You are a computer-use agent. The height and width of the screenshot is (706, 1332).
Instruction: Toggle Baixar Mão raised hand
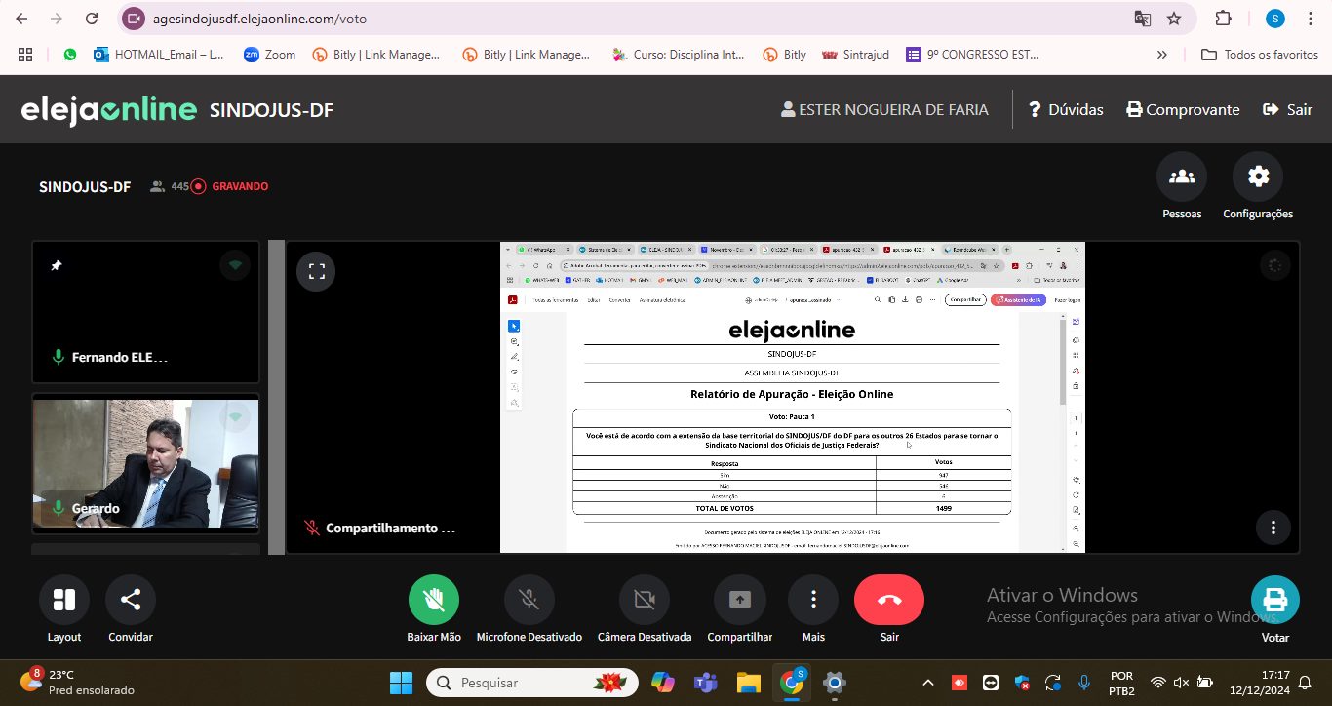434,600
